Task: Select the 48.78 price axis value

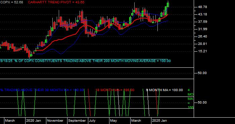Action: [x=202, y=7]
